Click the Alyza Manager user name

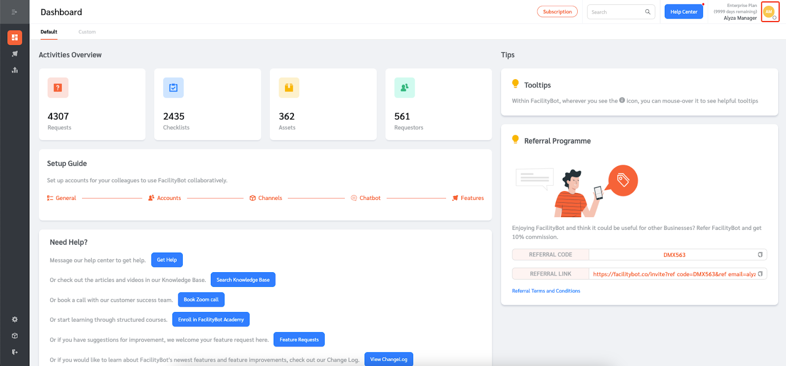pos(740,18)
